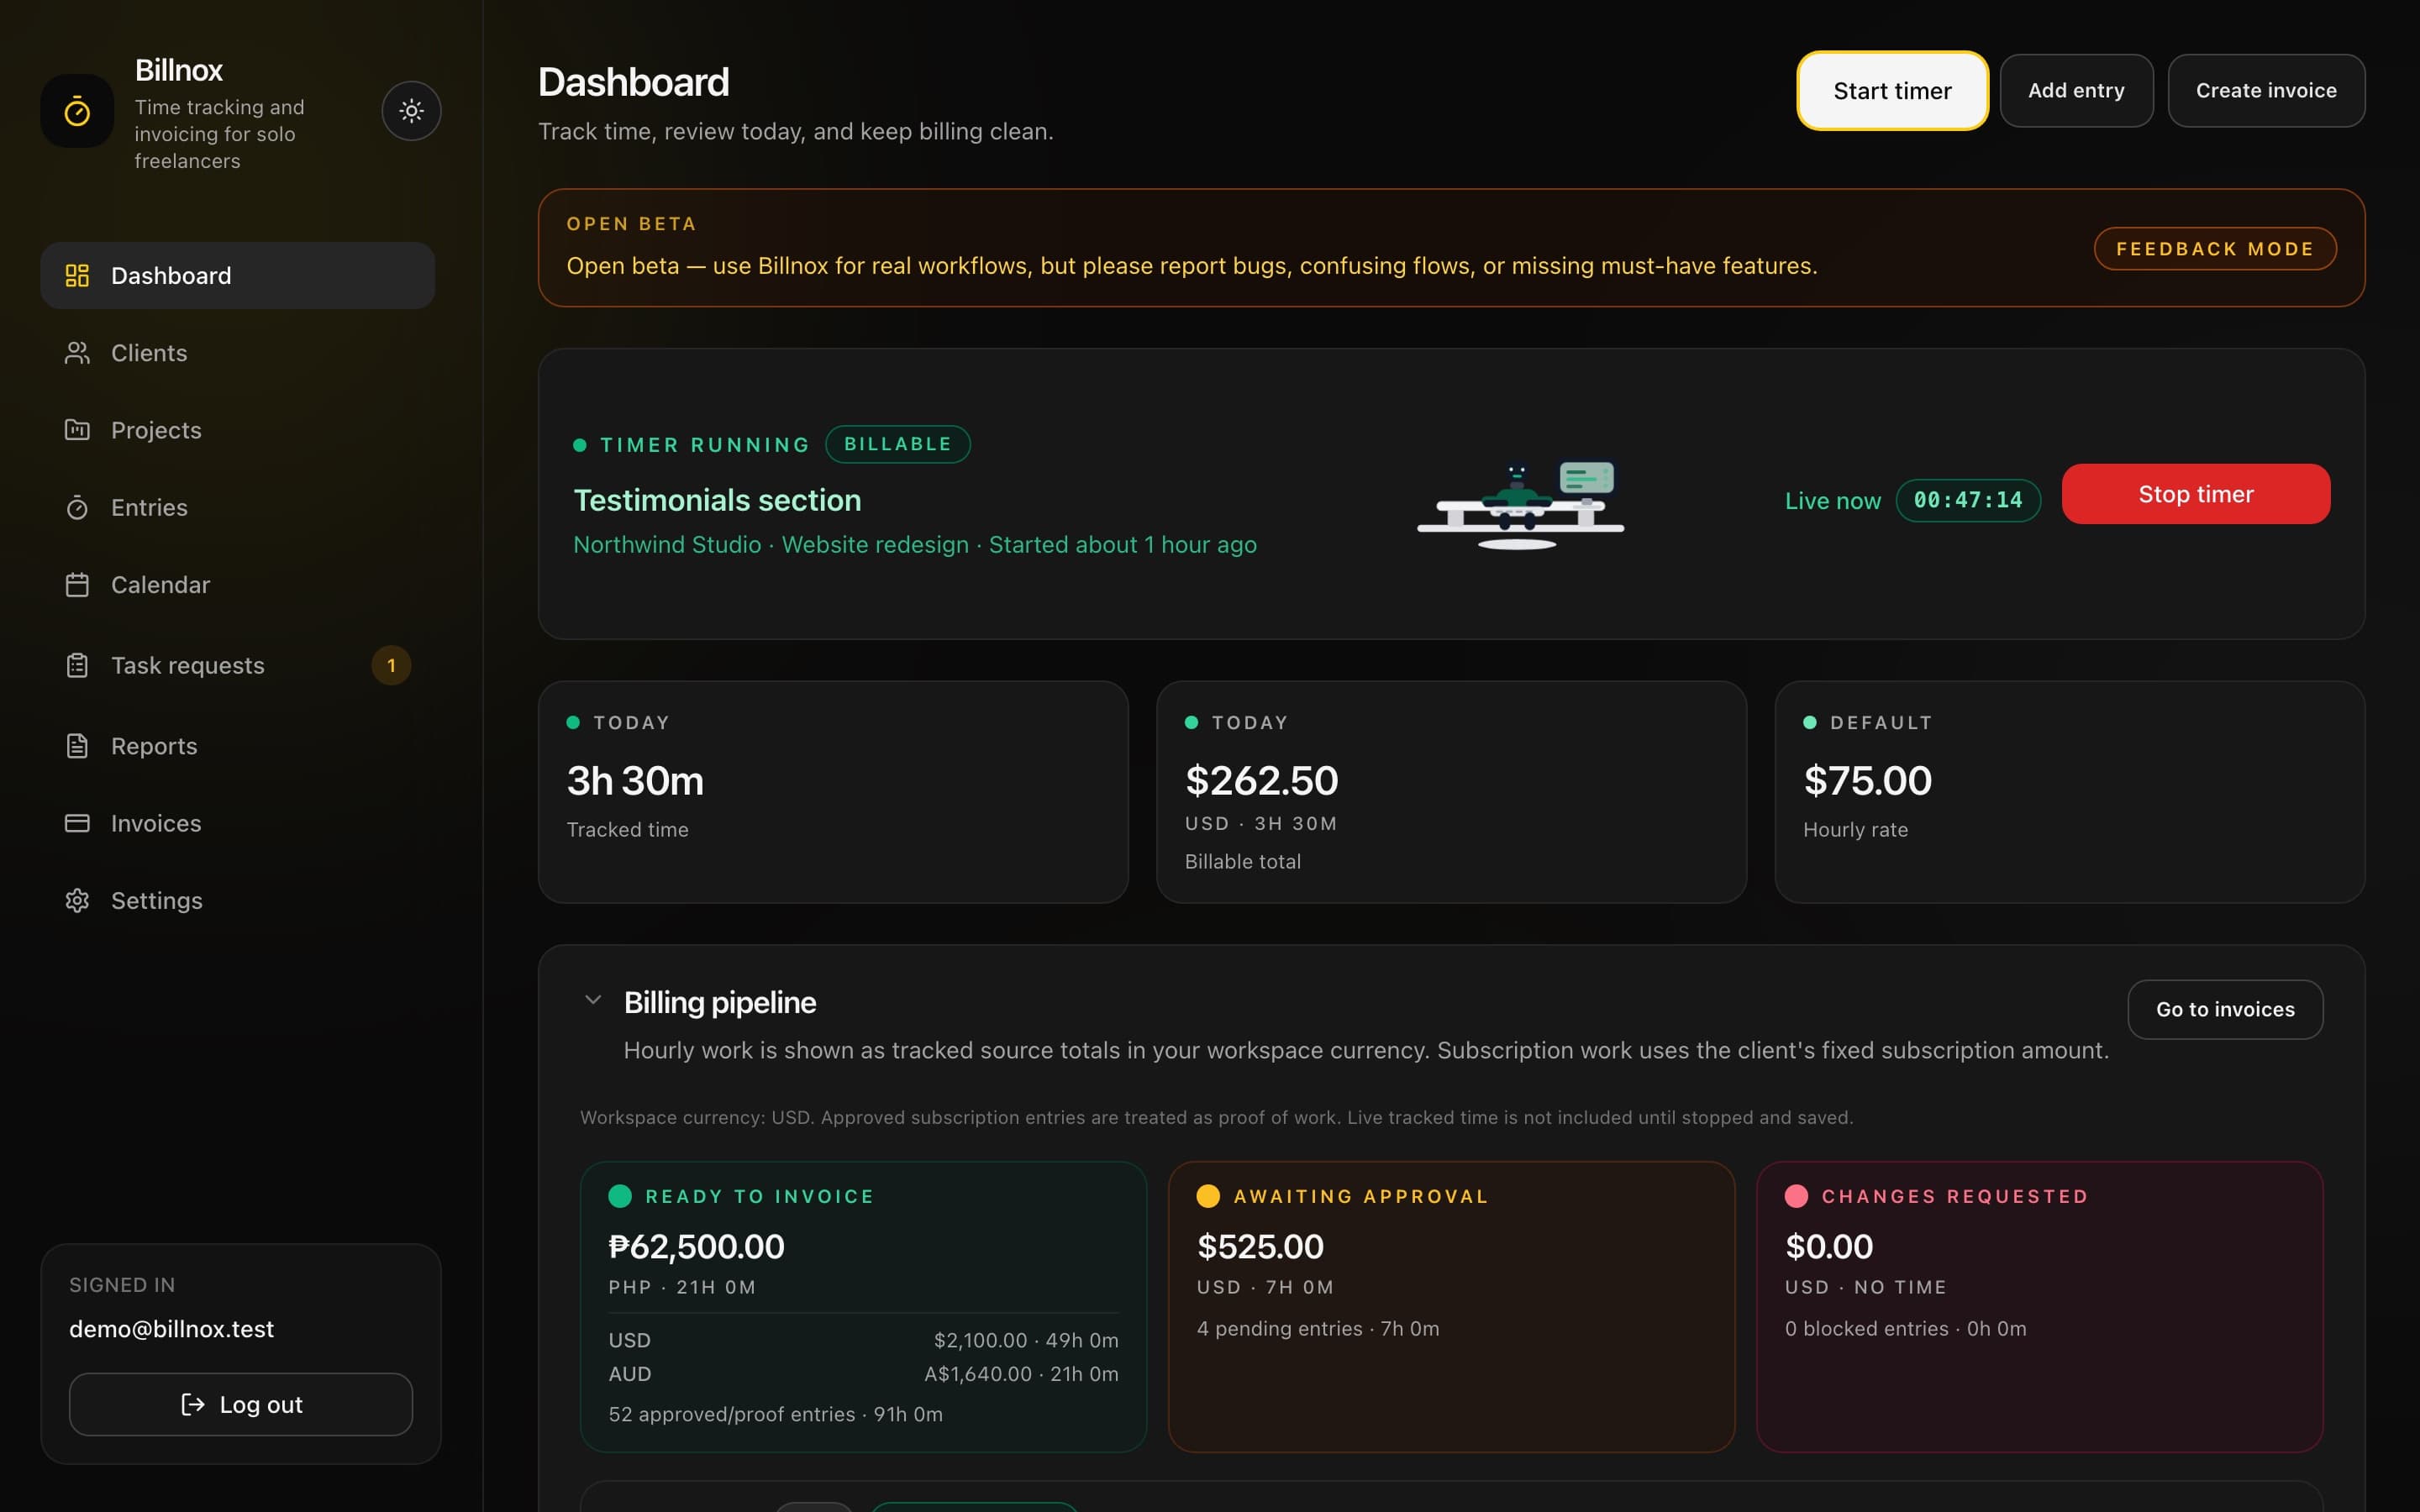Click the $75.00 hourly rate value
This screenshot has height=1512, width=2420.
(1867, 780)
